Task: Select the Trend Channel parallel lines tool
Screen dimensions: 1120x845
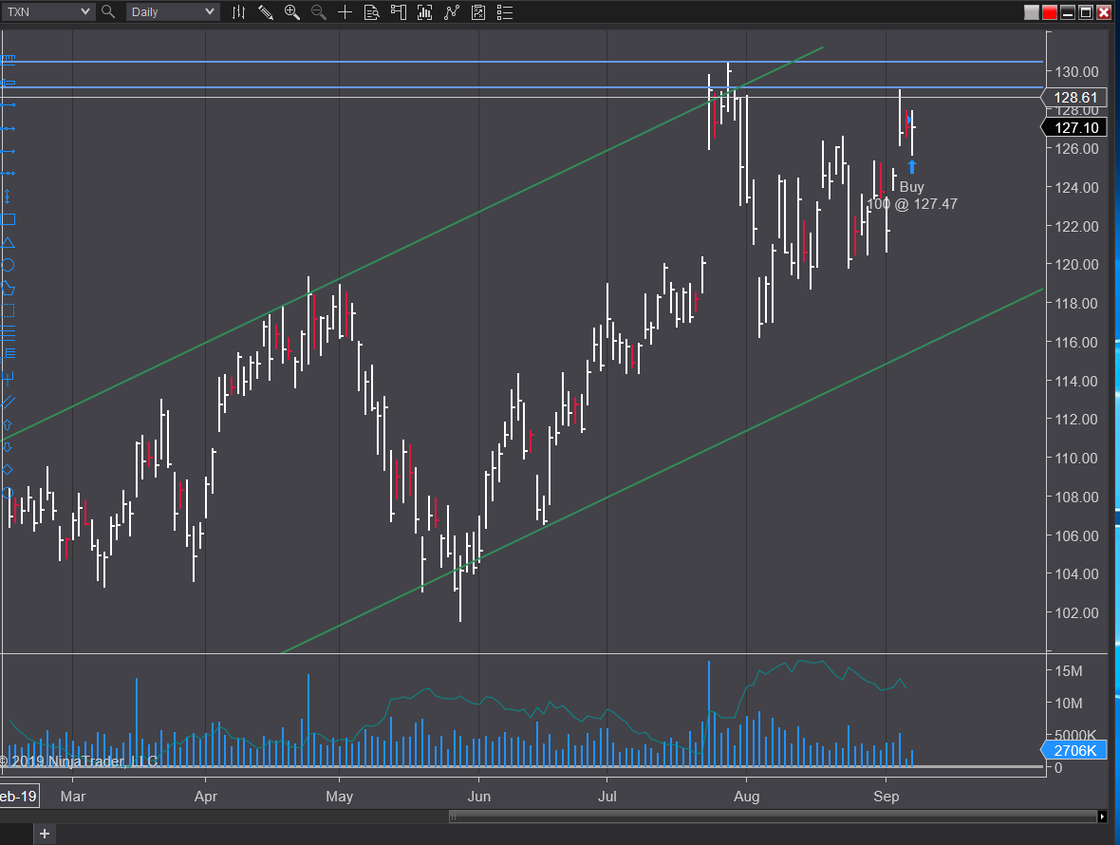Action: [x=8, y=402]
